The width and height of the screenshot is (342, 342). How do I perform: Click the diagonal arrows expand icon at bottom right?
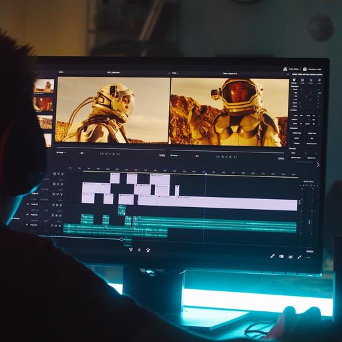point(299,257)
